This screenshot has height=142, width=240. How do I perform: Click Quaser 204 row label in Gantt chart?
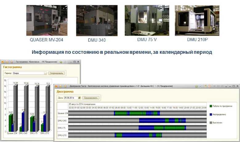[63, 113]
